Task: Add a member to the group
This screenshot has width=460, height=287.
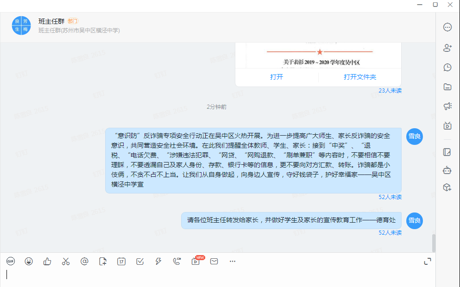Action: pyautogui.click(x=447, y=48)
